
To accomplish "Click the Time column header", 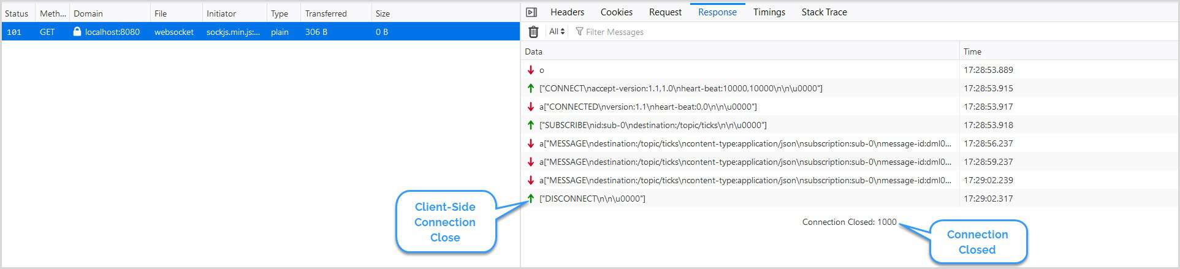I will tap(972, 51).
